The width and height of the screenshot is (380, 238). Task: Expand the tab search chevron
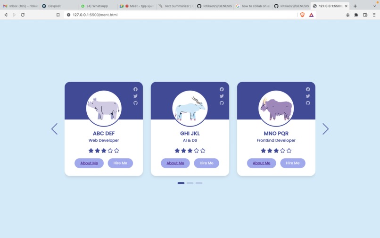click(x=374, y=6)
